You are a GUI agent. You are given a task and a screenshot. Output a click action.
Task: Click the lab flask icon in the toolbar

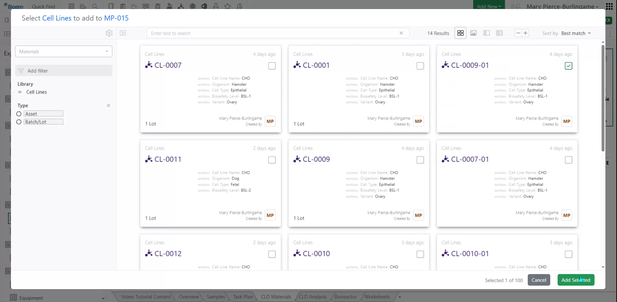tap(216, 6)
